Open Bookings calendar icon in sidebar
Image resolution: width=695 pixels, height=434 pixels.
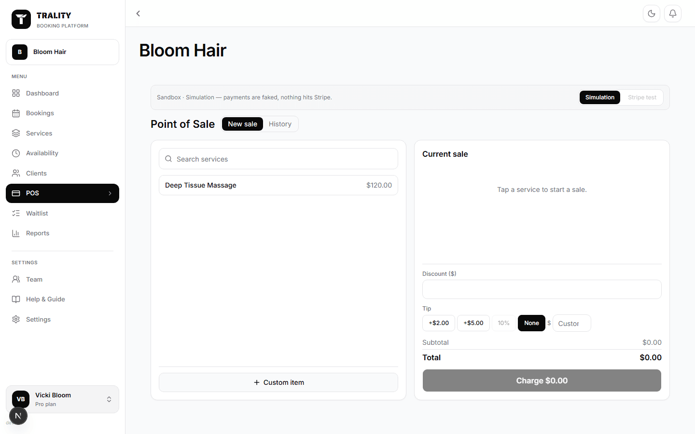pos(16,113)
